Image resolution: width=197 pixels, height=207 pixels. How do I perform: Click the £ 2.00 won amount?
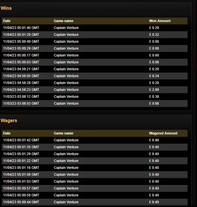coord(154,90)
